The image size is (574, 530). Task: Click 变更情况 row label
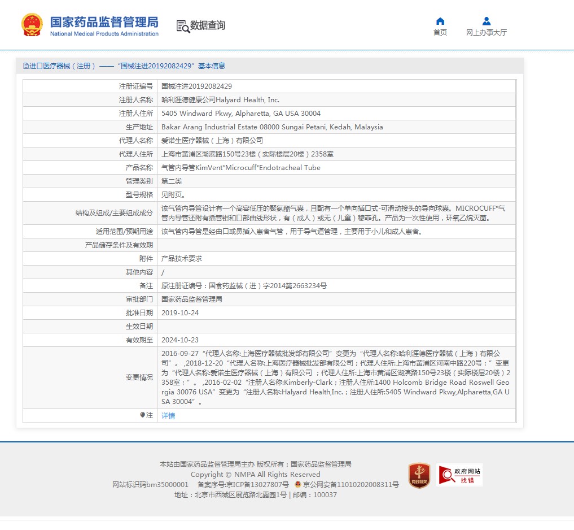pyautogui.click(x=139, y=377)
